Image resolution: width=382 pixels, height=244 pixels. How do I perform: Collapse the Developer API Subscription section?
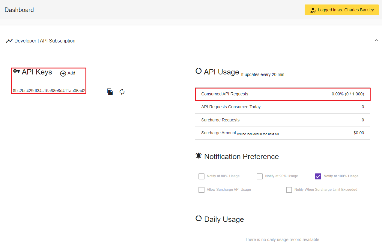376,40
